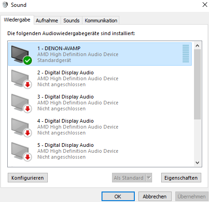The width and height of the screenshot is (209, 202).
Task: Go to the Kommunikation tab
Action: click(101, 21)
